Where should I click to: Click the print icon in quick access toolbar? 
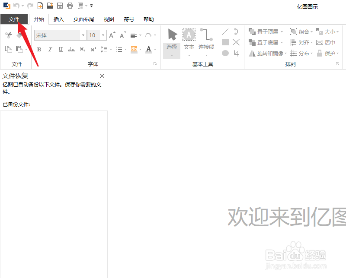70,6
